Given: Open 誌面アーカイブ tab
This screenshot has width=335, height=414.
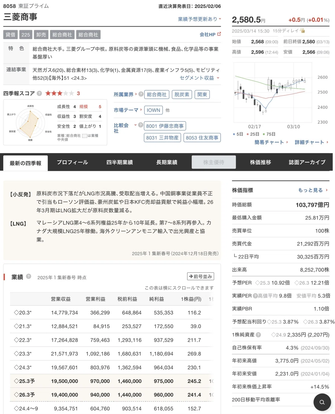Looking at the screenshot, I should (x=307, y=162).
